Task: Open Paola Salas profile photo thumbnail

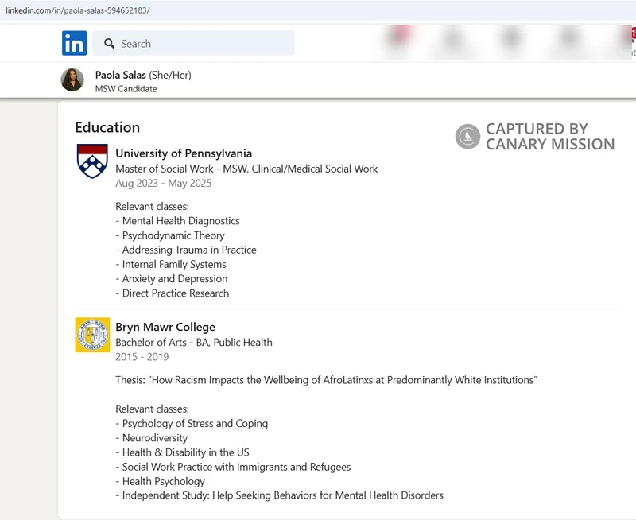Action: pos(72,80)
